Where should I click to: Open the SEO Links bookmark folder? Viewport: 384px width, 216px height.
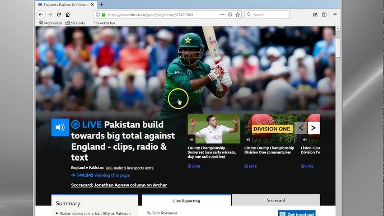click(x=75, y=23)
